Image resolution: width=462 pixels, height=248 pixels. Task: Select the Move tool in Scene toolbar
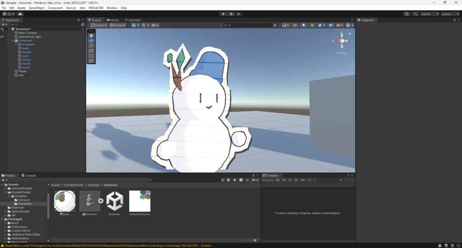click(x=91, y=40)
